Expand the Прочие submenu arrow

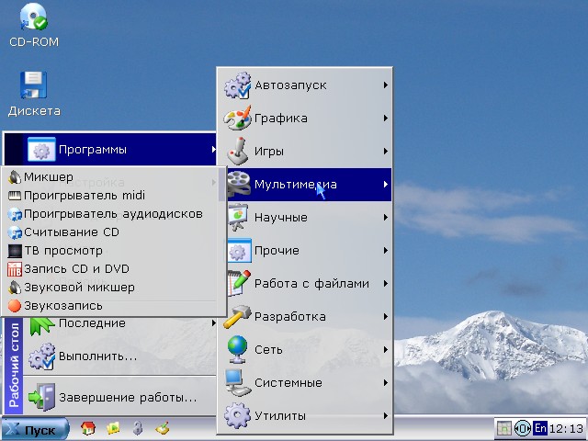[x=386, y=250]
